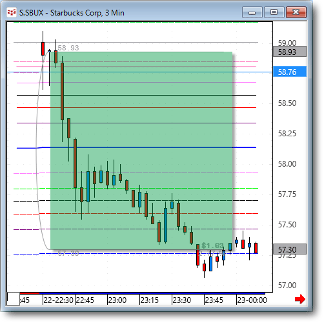Viewport: 324px width, 323px height.
Task: Click the 58.93 price marker on the axis
Action: tap(290, 52)
